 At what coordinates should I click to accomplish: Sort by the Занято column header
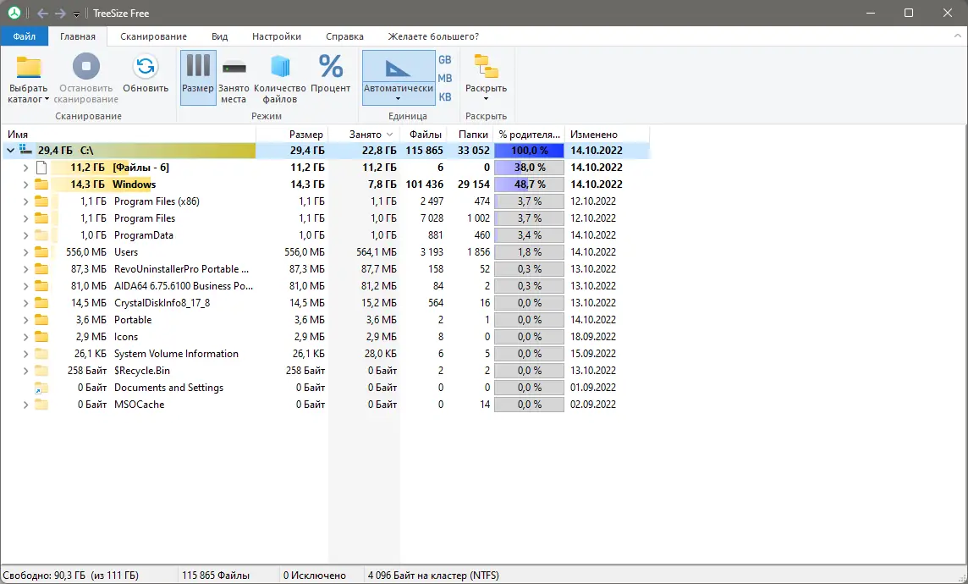tap(364, 134)
